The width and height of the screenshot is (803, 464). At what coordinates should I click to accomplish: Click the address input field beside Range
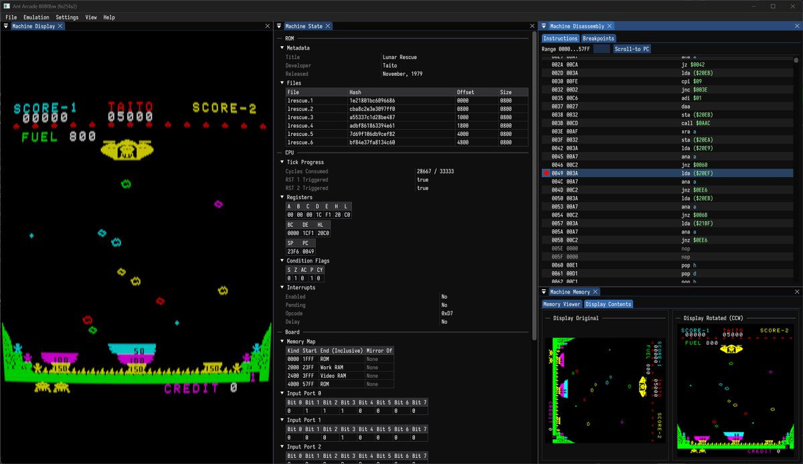click(602, 49)
